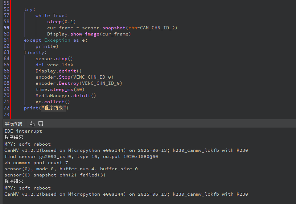Clear the serial terminal with the broom icon
296x204 pixels.
[x=32, y=124]
